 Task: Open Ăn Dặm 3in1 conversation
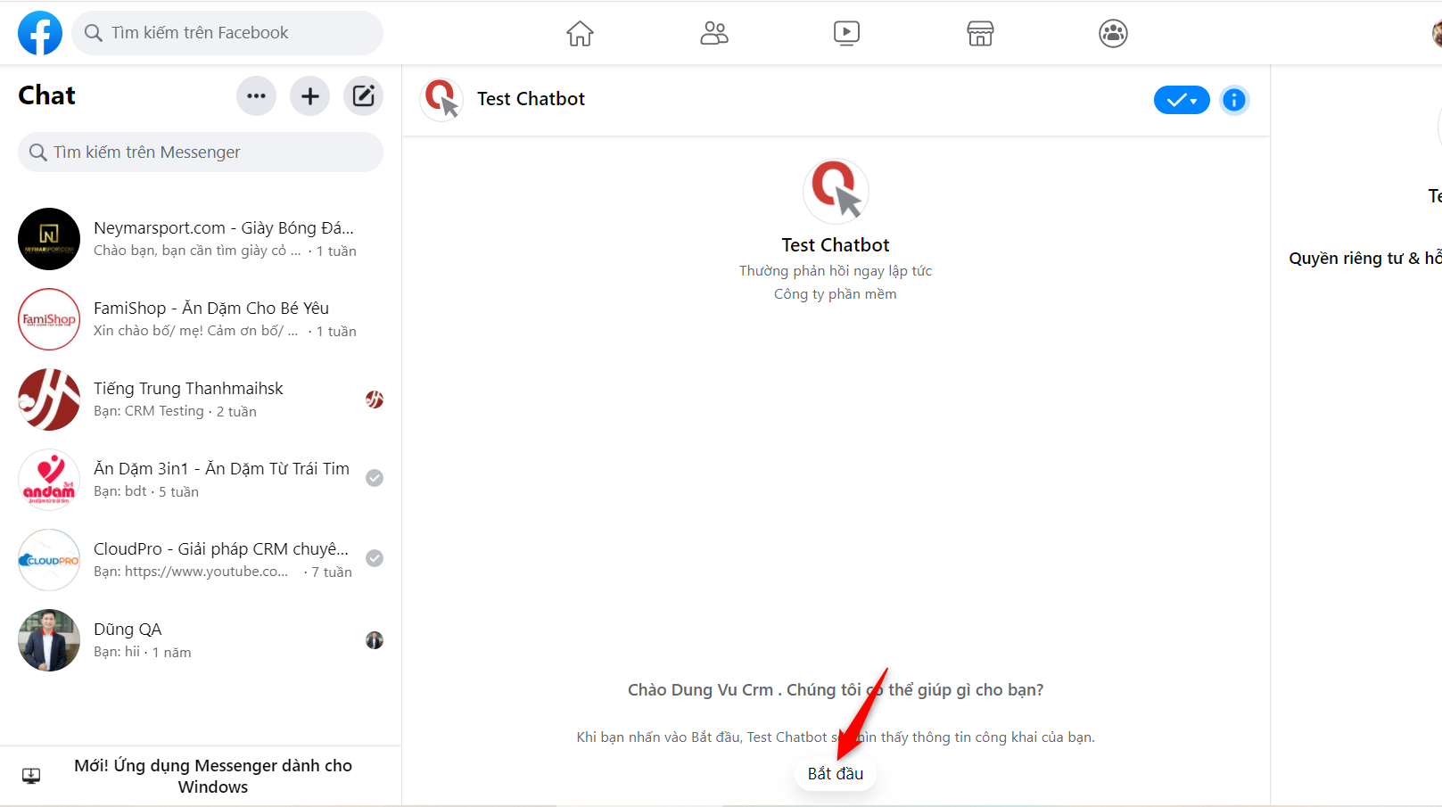[x=201, y=480]
